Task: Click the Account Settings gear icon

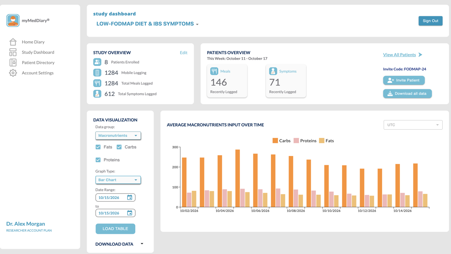Action: [x=13, y=73]
